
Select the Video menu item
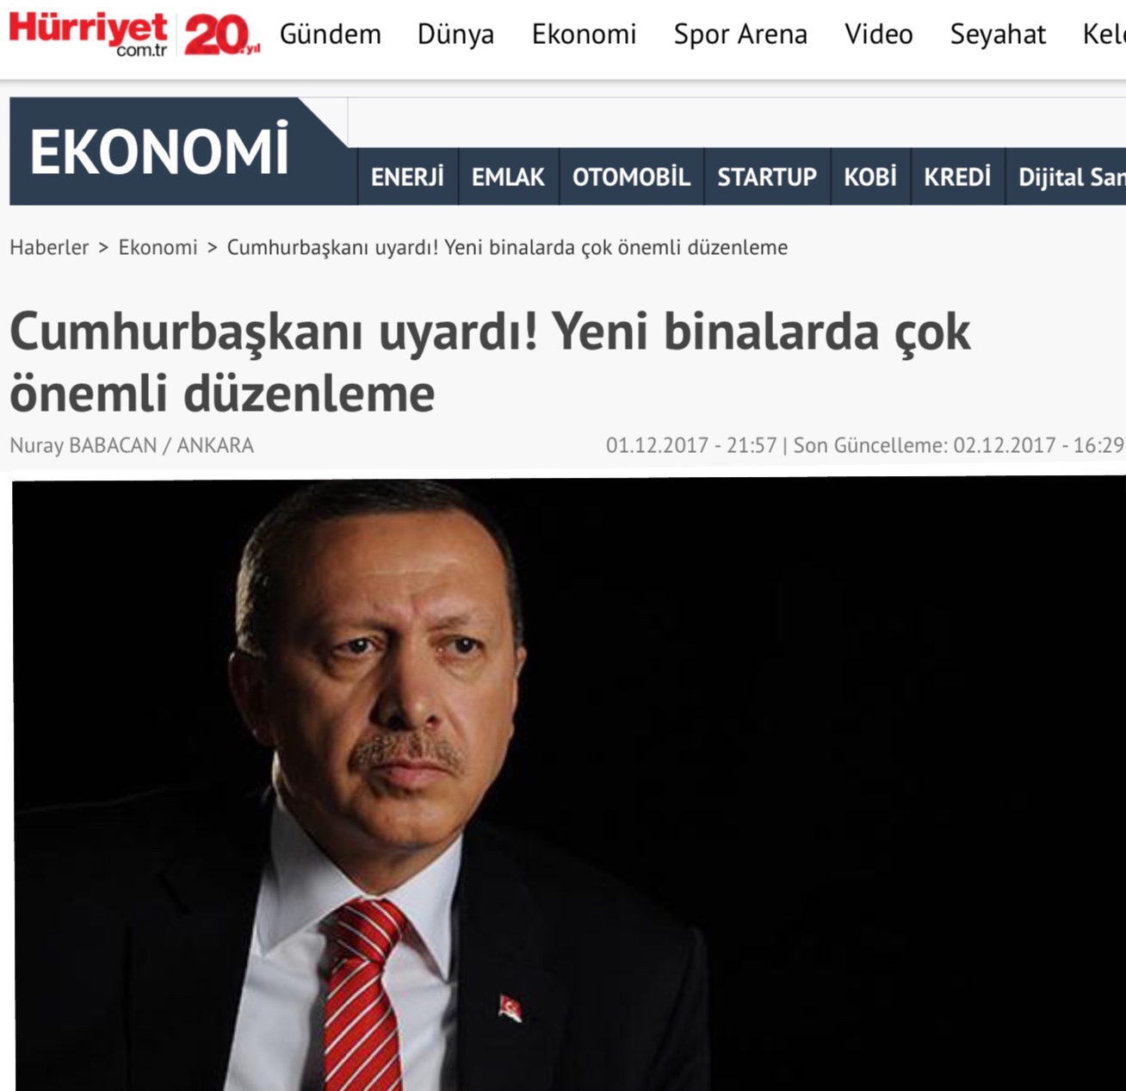click(878, 34)
